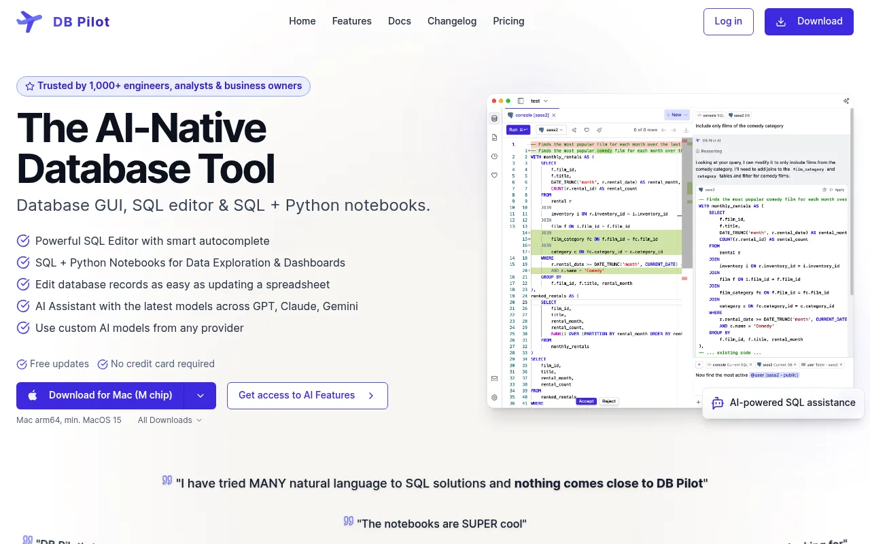This screenshot has height=544, width=870.
Task: Remove the user Table context chip
Action: pos(839,365)
